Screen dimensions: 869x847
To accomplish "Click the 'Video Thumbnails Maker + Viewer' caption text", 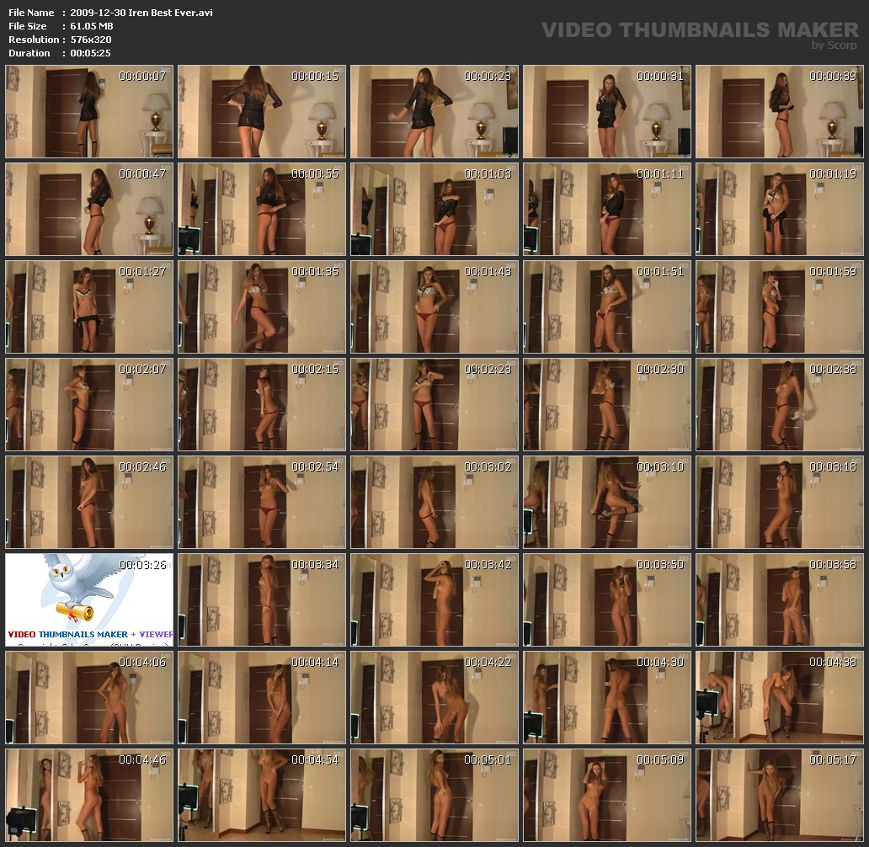I will pyautogui.click(x=90, y=634).
